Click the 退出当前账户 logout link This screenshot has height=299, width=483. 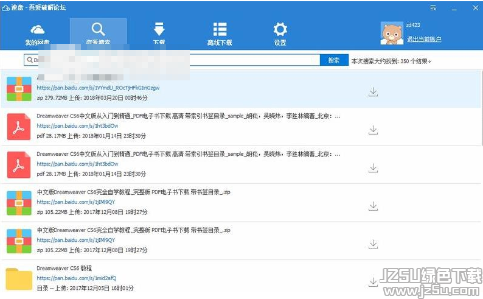pyautogui.click(x=424, y=39)
